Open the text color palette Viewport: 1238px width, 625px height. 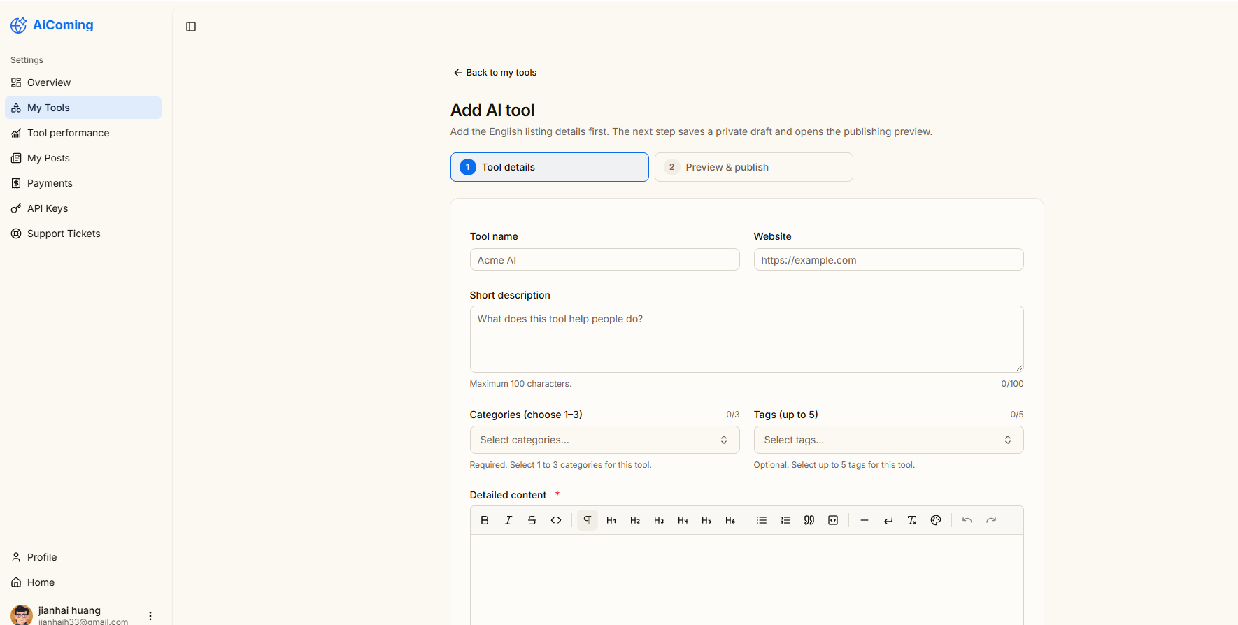tap(936, 520)
